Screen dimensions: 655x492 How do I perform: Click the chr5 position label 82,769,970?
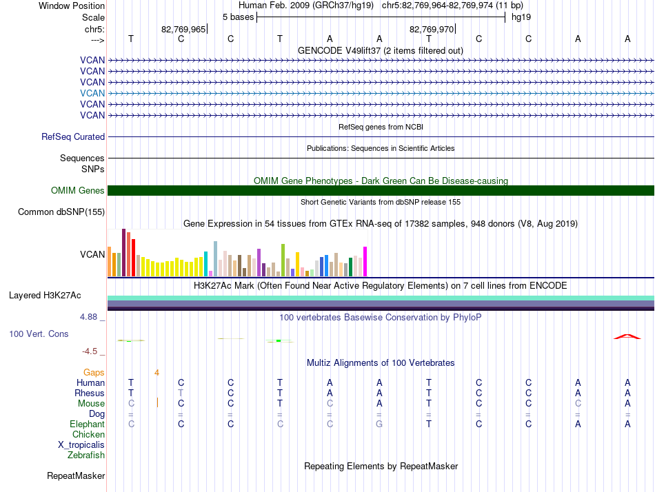coord(432,29)
